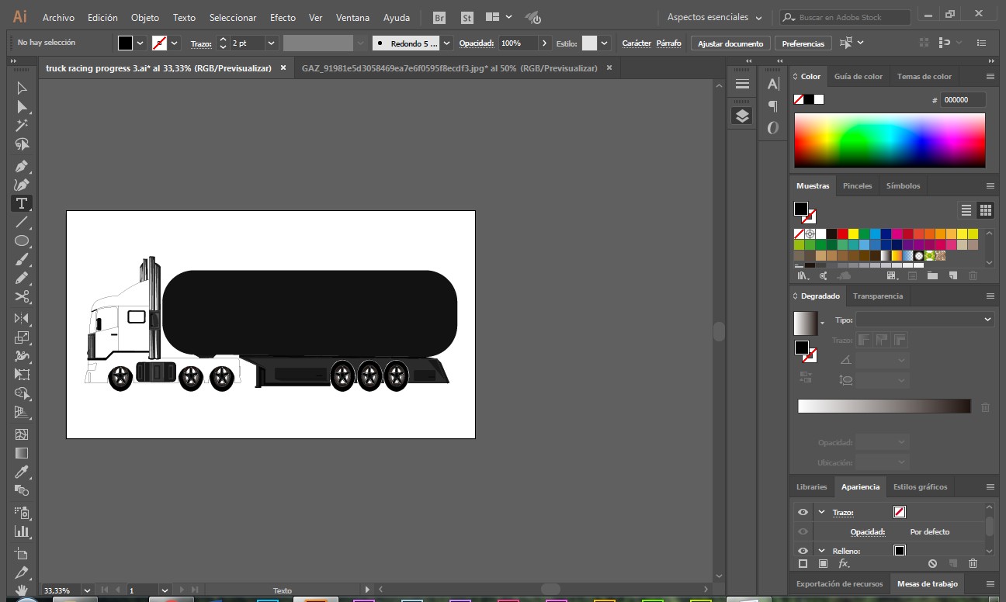Select the Pen tool
This screenshot has height=602, width=1006.
click(22, 166)
